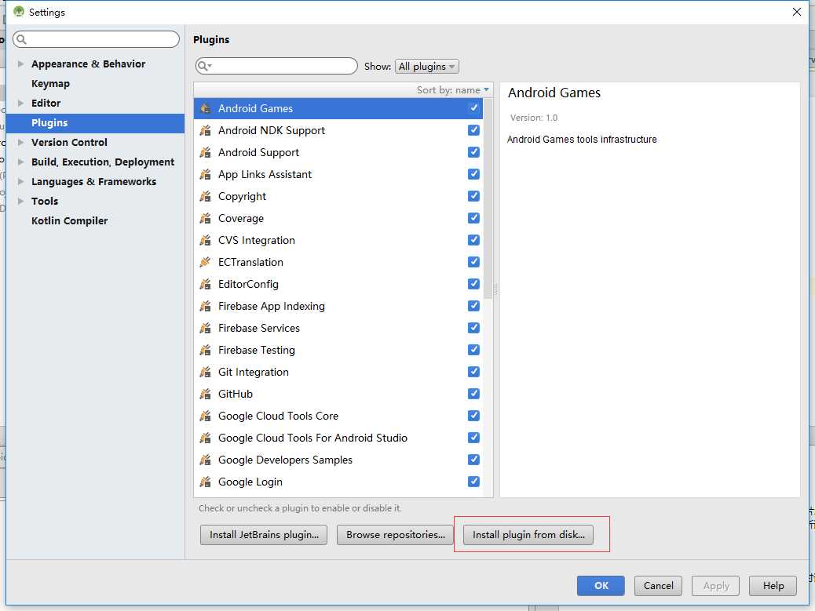Screen dimensions: 815x611
Task: Click the plugin list vertical scrollbar
Action: 488,198
